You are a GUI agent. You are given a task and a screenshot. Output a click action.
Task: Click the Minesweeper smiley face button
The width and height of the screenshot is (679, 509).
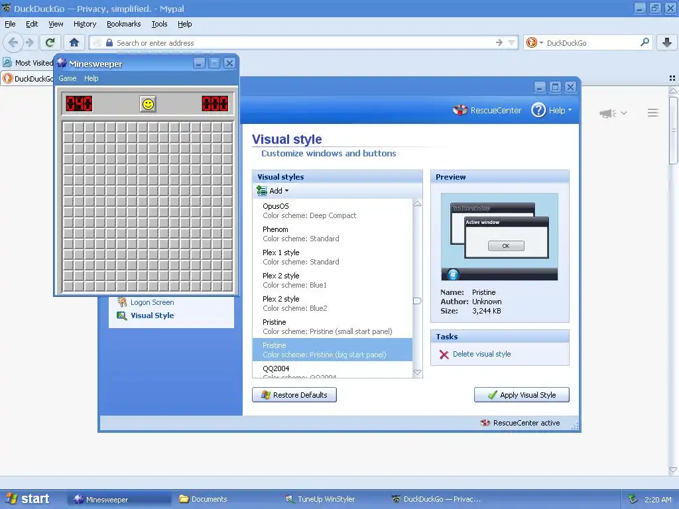click(148, 104)
